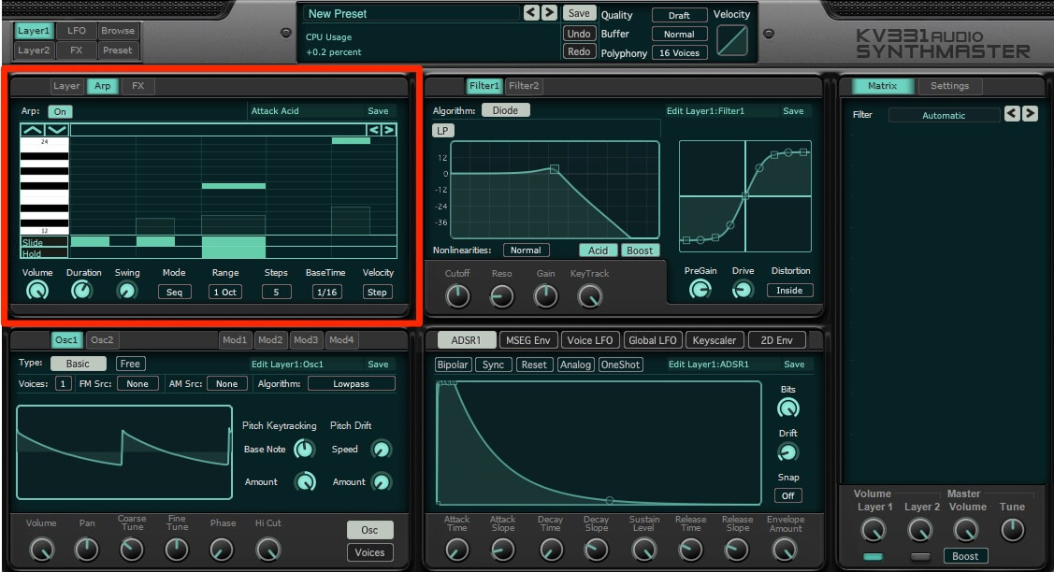Move arp steps left with left arrow
Image resolution: width=1054 pixels, height=572 pixels.
374,130
